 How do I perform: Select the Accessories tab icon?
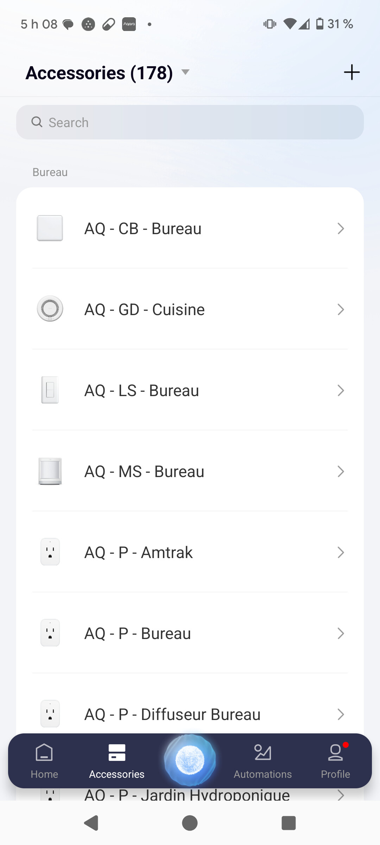(117, 753)
